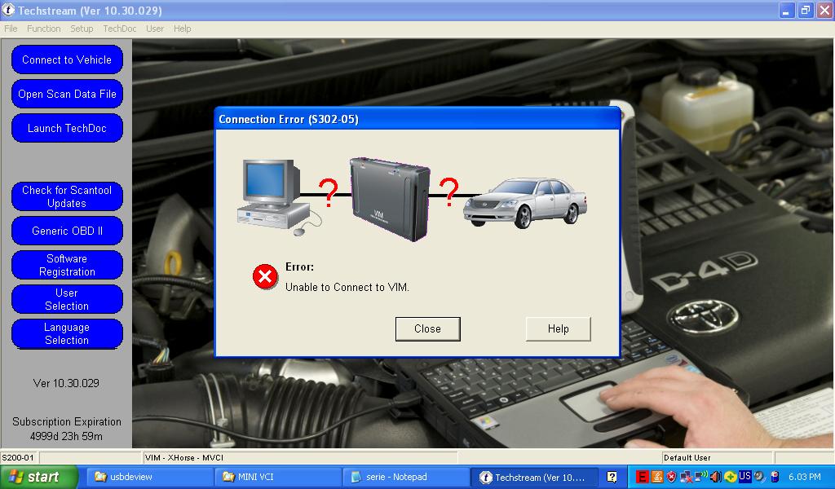
Task: Open the Setup menu
Action: 82,29
